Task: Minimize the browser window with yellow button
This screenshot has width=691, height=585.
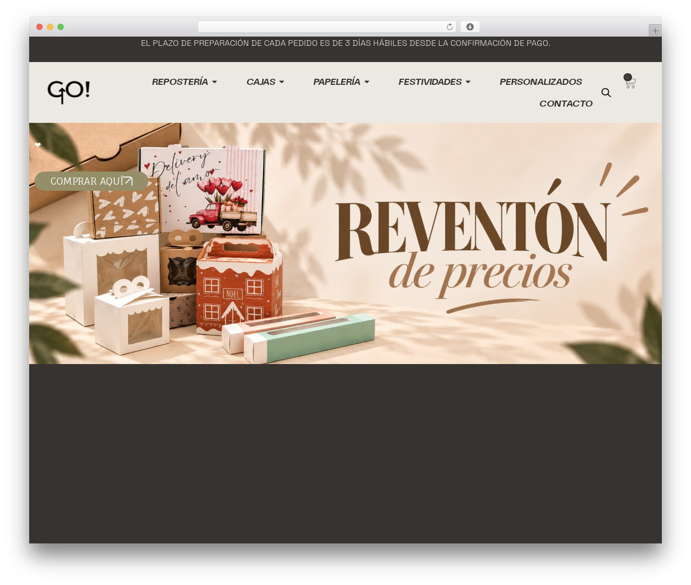Action: click(50, 27)
